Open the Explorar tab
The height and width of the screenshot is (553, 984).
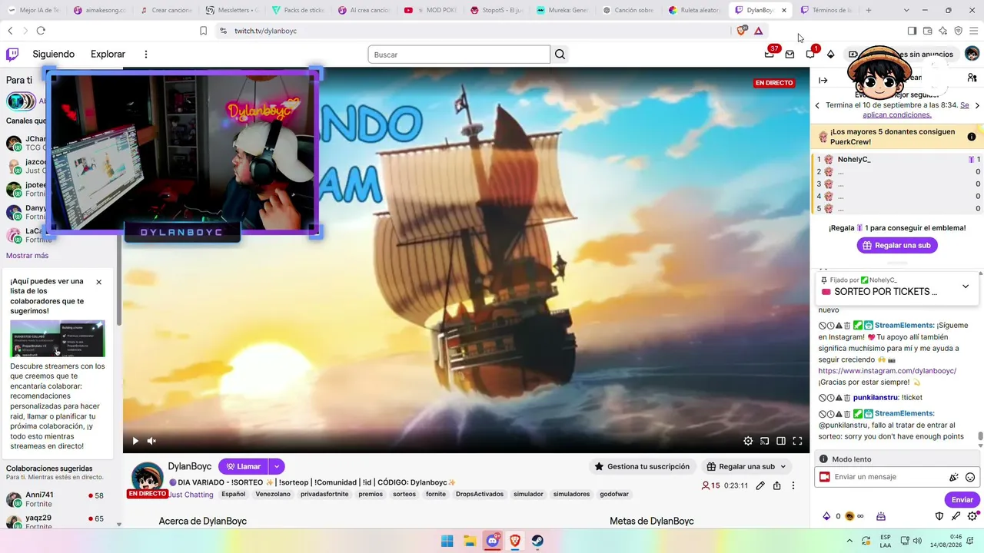point(108,55)
